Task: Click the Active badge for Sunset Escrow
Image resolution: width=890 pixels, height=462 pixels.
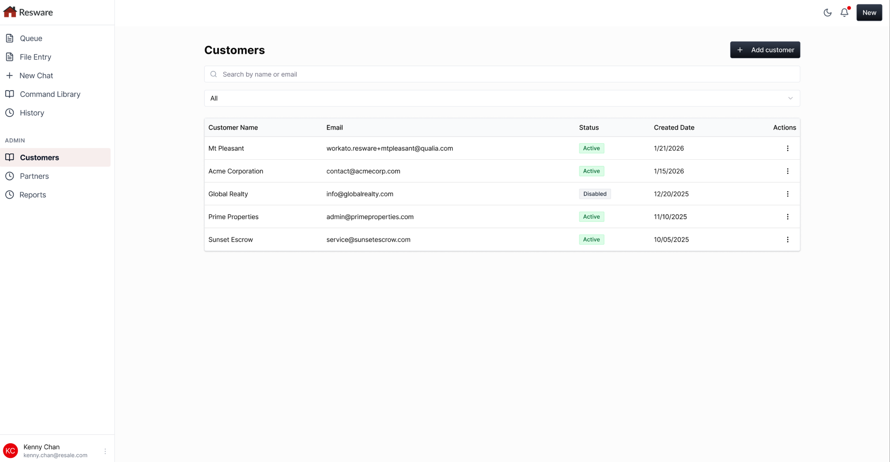Action: [591, 240]
